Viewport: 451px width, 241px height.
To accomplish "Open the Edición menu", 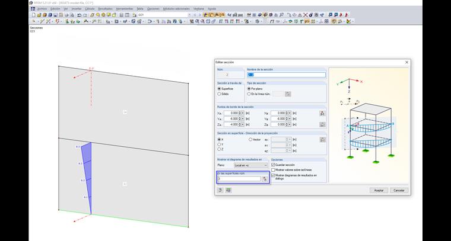I will click(55, 9).
